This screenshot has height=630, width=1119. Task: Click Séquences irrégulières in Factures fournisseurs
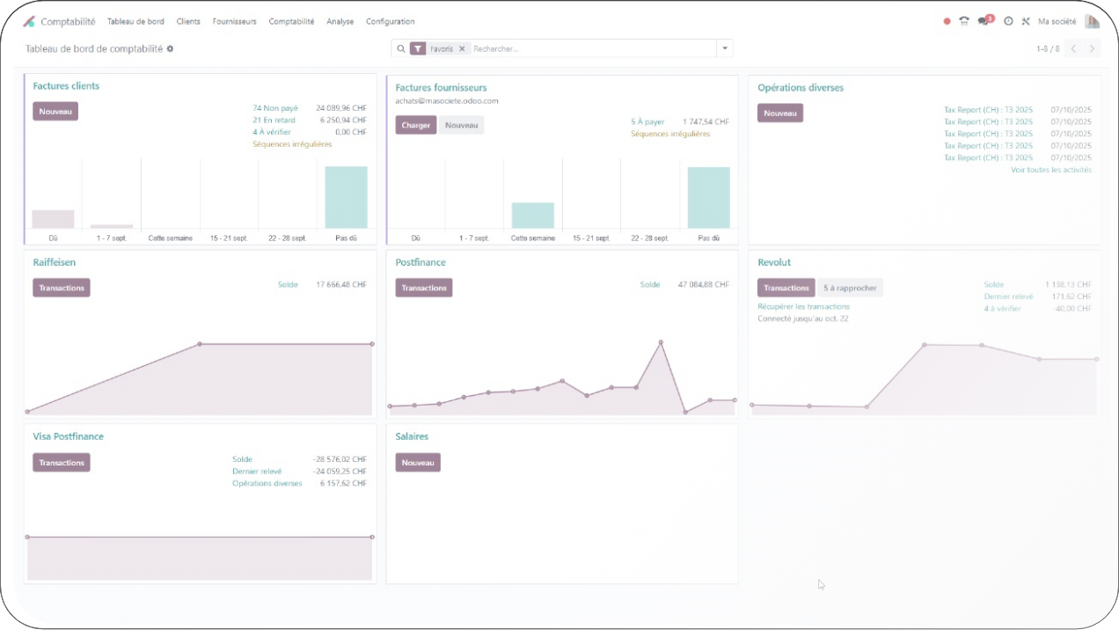(x=670, y=134)
